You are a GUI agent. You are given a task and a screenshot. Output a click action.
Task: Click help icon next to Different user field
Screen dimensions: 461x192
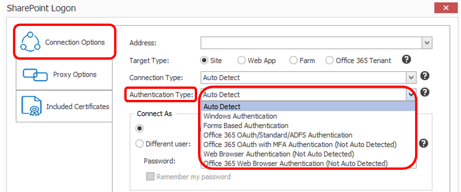423,143
